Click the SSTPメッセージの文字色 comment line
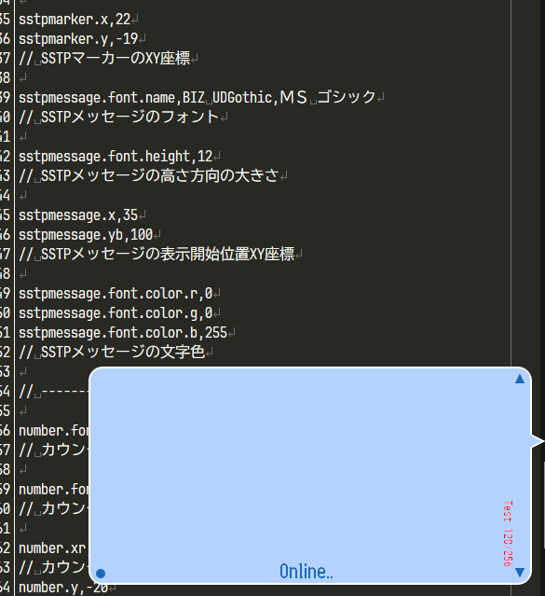 [x=112, y=352]
